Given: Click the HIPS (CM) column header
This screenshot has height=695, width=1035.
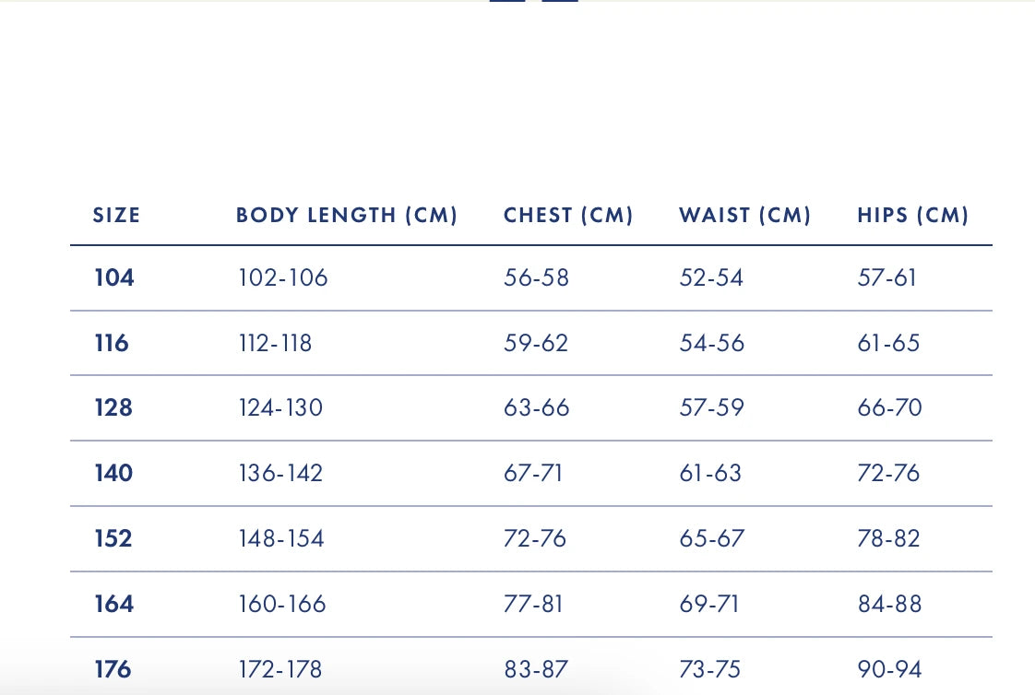Looking at the screenshot, I should [x=912, y=216].
